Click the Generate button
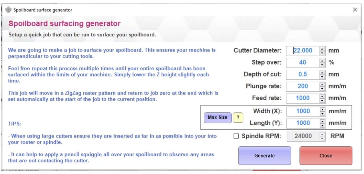The width and height of the screenshot is (364, 174). pos(265,156)
